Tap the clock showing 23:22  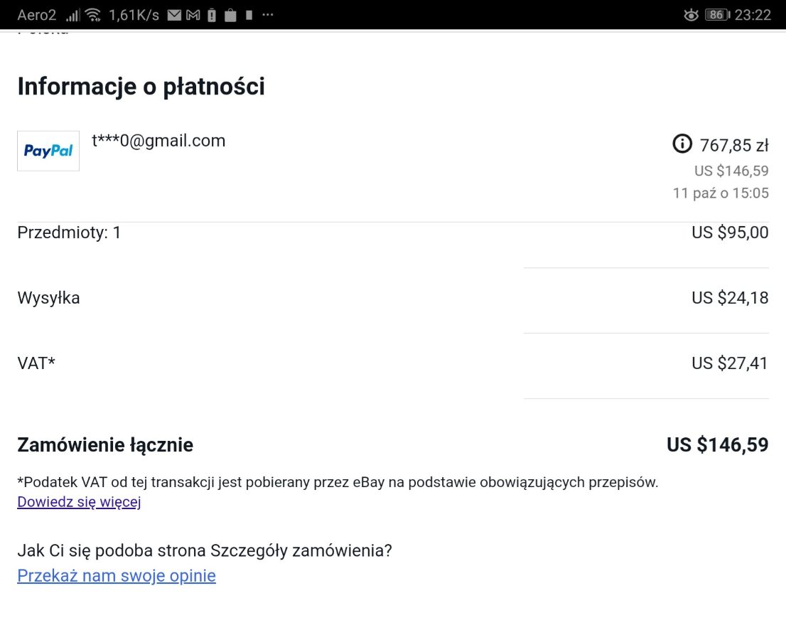753,15
